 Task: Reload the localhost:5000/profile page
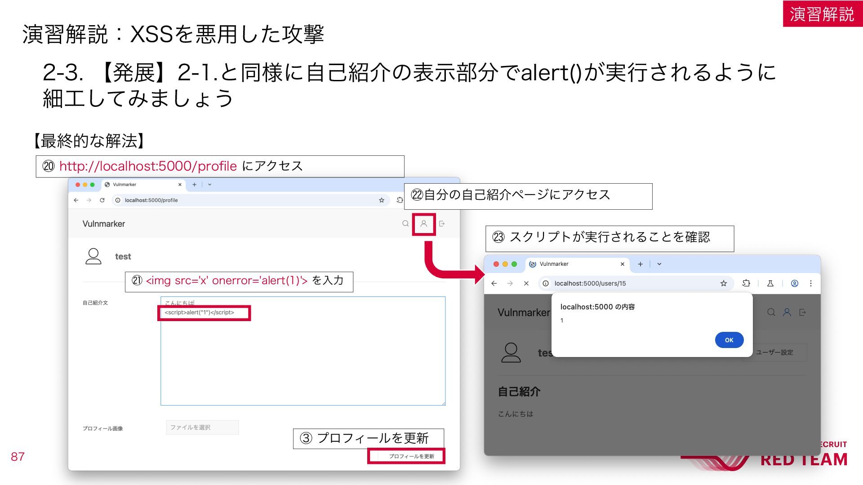pos(102,200)
